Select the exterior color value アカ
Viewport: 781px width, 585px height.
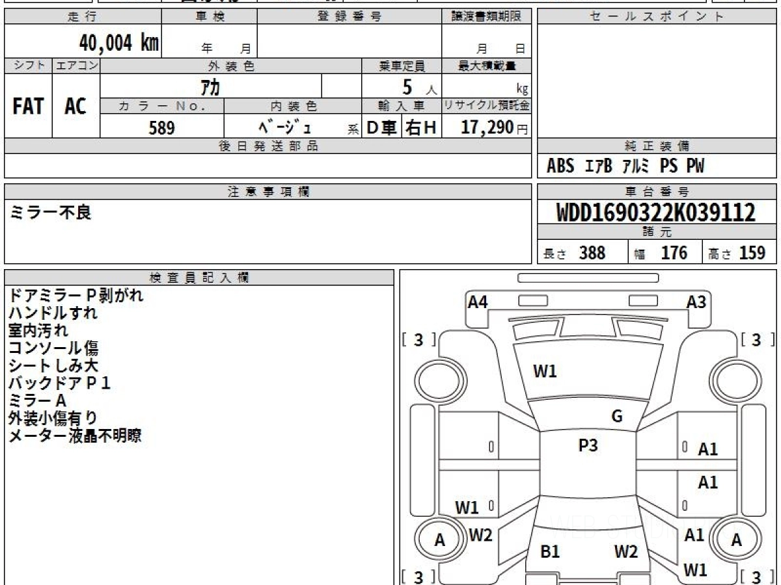point(212,86)
